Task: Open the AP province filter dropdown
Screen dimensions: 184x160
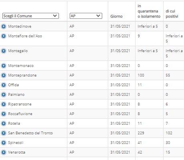Action: [x=86, y=16]
